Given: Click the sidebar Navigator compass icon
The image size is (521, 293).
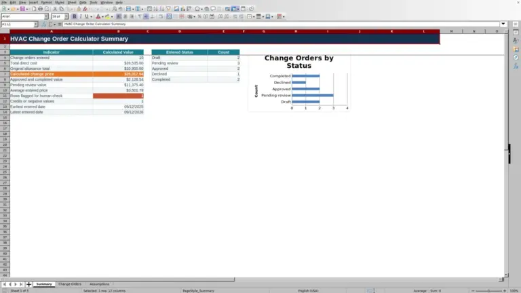Looking at the screenshot, I should [516, 58].
